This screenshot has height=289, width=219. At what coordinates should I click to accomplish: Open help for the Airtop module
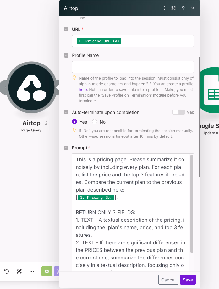[183, 8]
